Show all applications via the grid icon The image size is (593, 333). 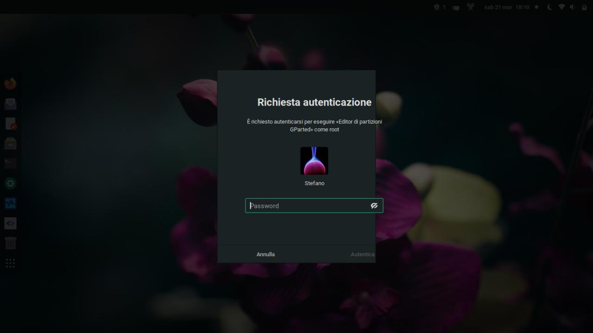tap(10, 263)
